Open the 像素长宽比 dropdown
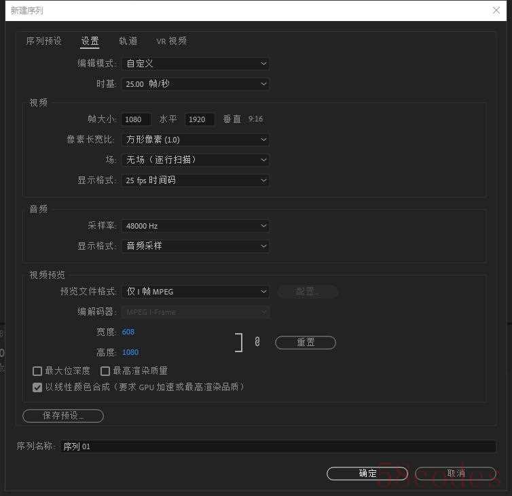The height and width of the screenshot is (496, 512). [196, 140]
